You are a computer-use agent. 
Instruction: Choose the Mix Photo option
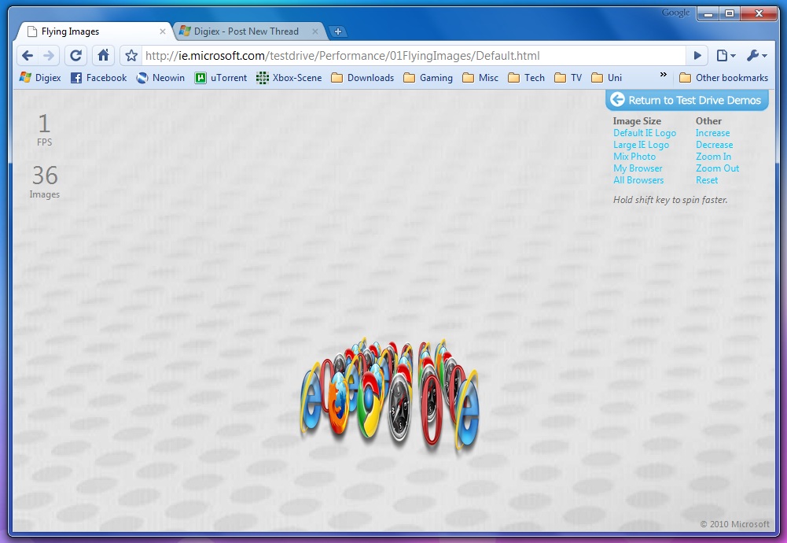(x=634, y=157)
